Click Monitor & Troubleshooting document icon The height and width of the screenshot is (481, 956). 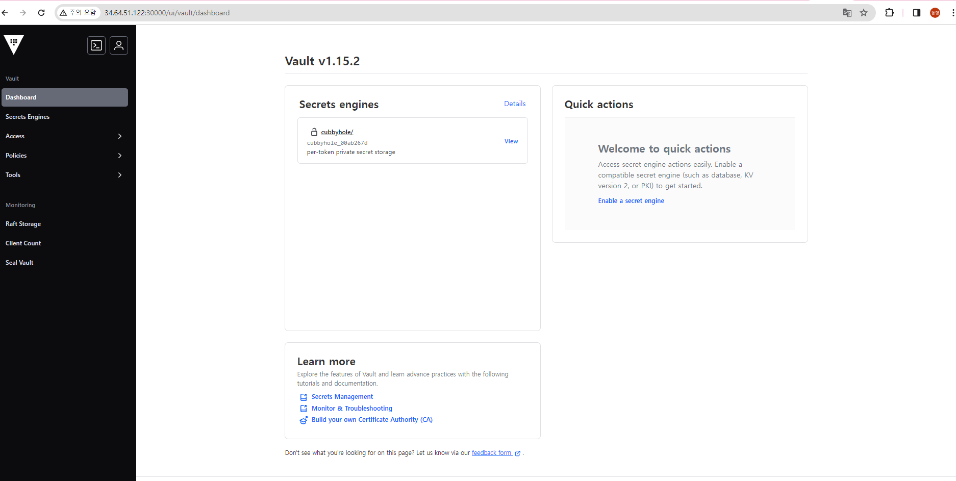(x=304, y=409)
